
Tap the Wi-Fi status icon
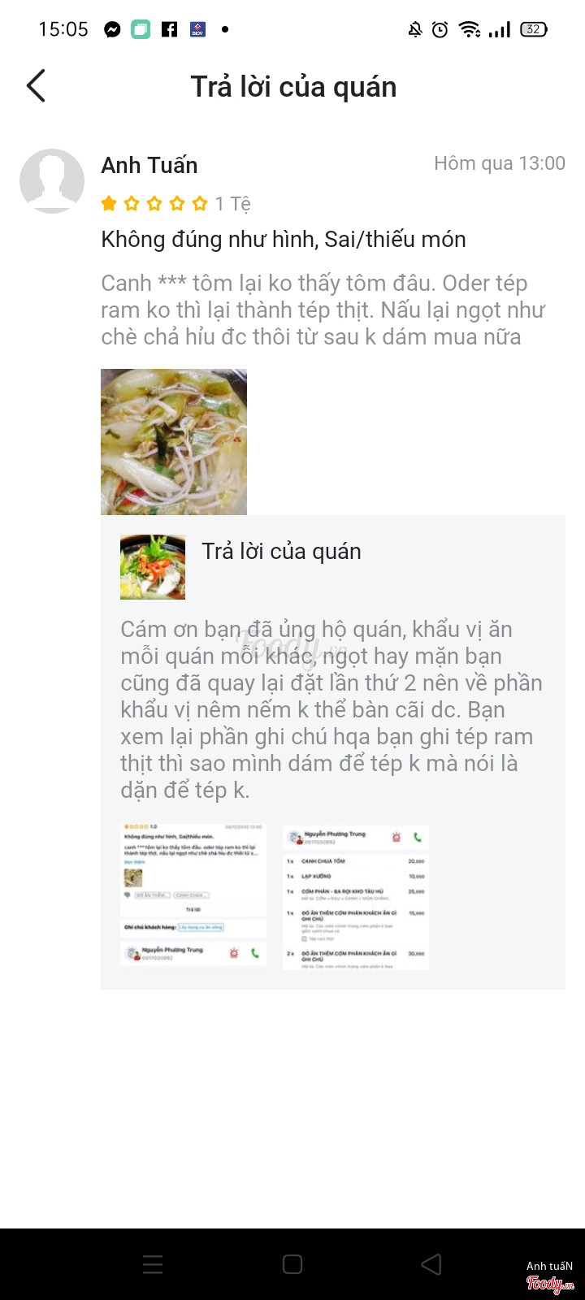[x=470, y=30]
